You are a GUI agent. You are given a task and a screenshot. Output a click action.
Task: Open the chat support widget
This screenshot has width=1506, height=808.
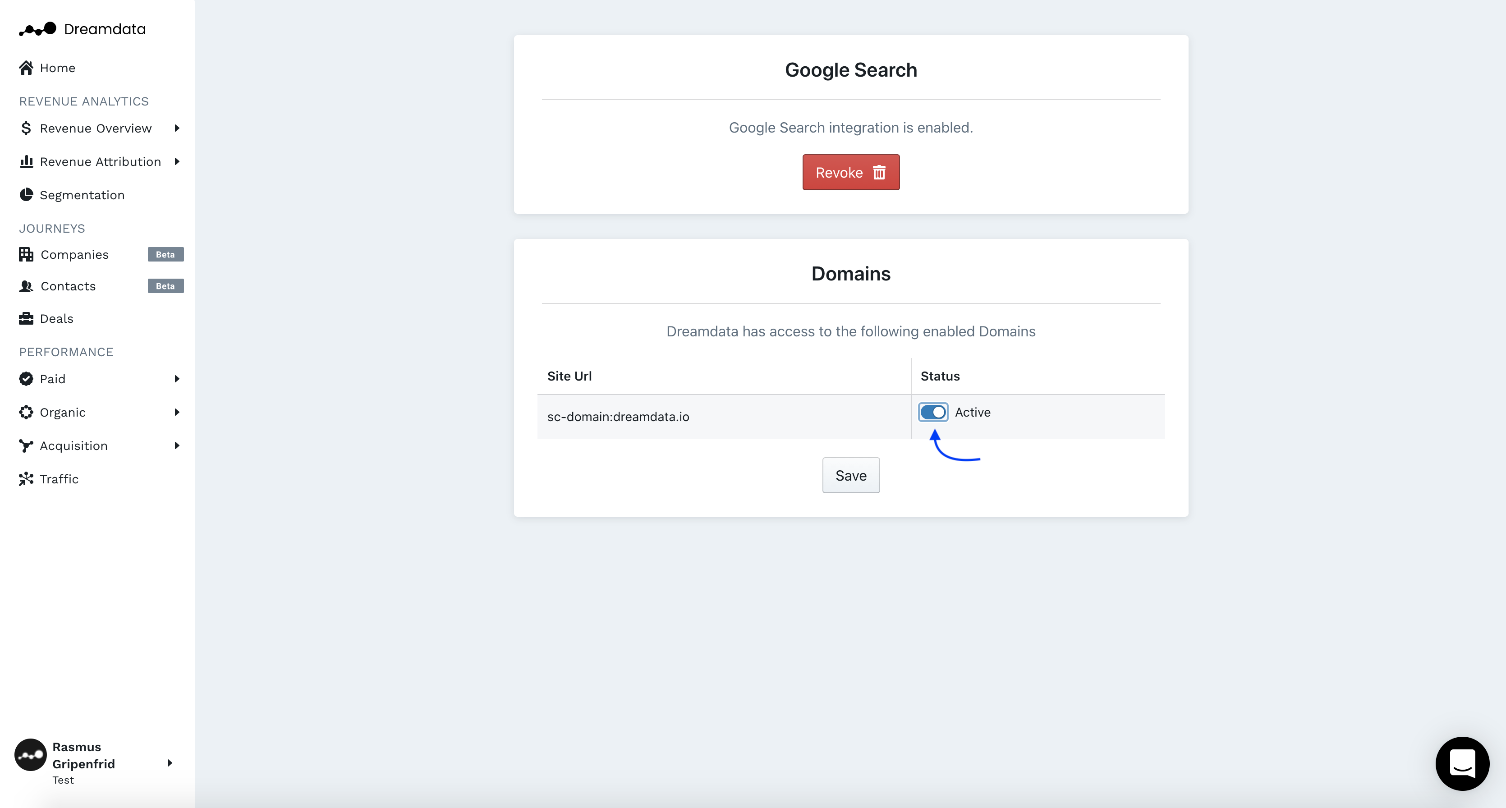coord(1463,763)
